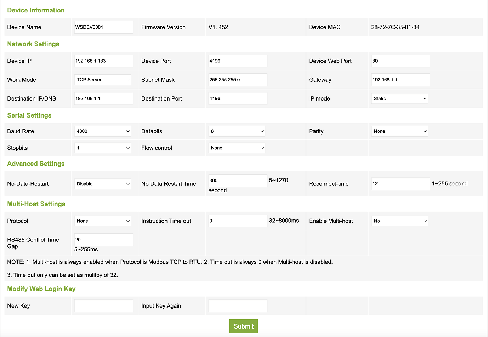The height and width of the screenshot is (337, 488).
Task: Open the Enable Multi-host dropdown
Action: (x=399, y=221)
